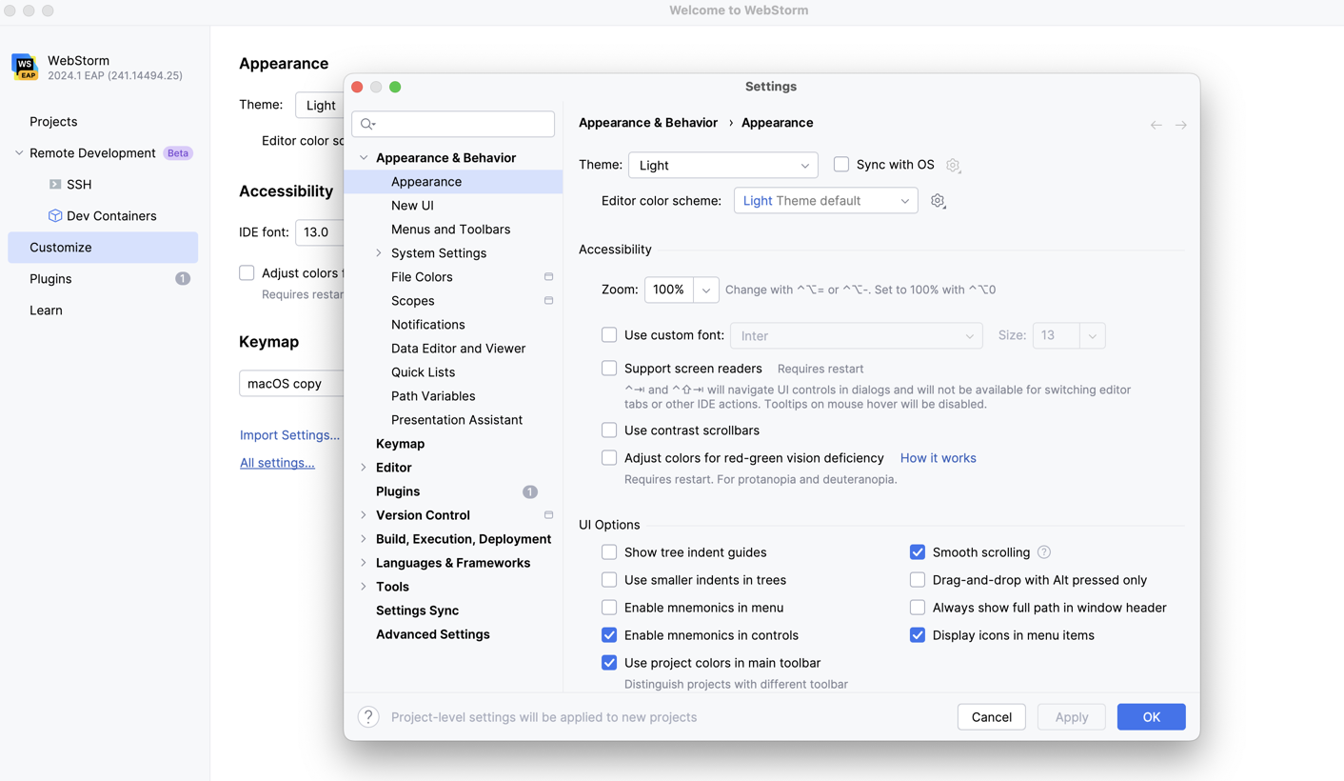This screenshot has height=781, width=1344.
Task: Click the How it works link
Action: click(x=938, y=457)
